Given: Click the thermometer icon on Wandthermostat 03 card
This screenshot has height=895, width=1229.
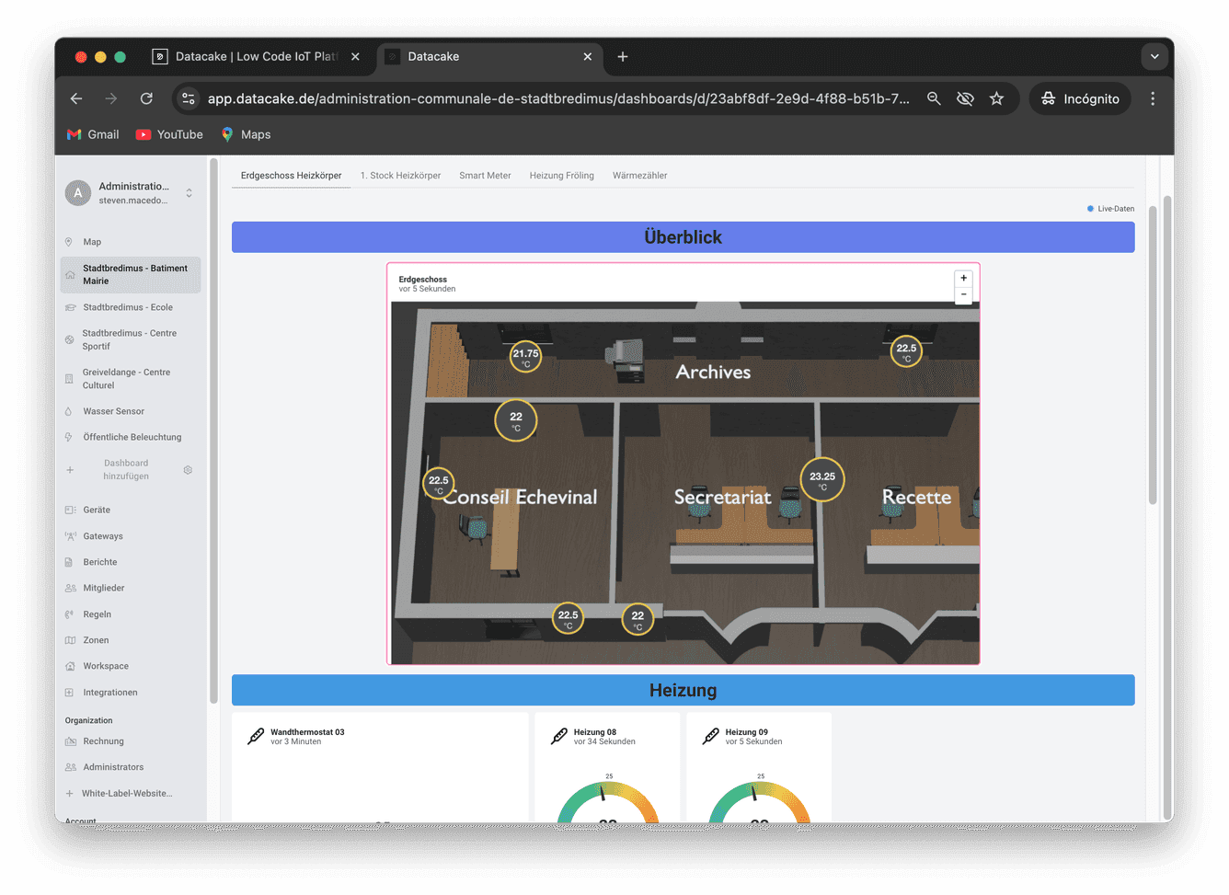Looking at the screenshot, I should click(256, 737).
